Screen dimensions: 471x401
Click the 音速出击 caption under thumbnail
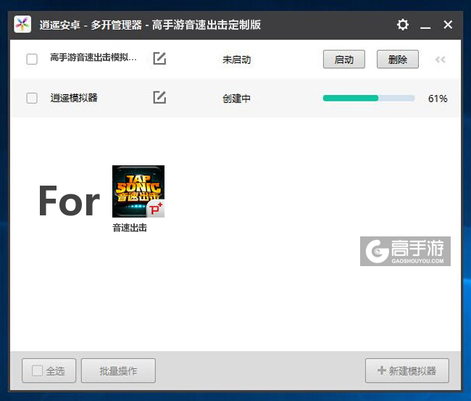click(x=130, y=228)
